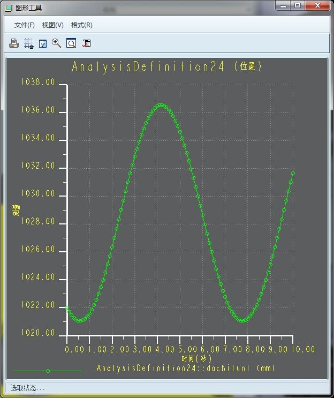Select the graph title AnalysisDefinition24 (位置)
The width and height of the screenshot is (334, 398).
coord(166,67)
